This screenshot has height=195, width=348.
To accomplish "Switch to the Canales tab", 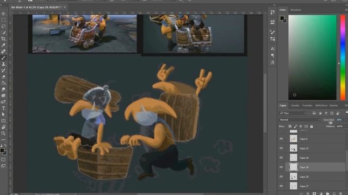I will (x=295, y=106).
